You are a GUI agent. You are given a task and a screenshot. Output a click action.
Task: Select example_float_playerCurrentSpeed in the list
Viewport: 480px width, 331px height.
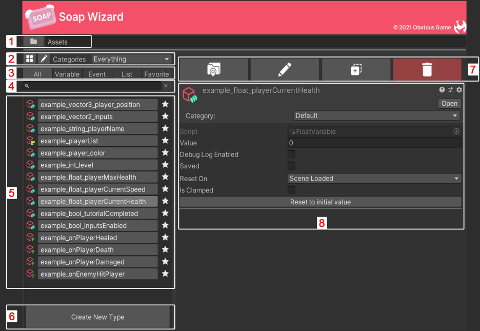(97, 189)
